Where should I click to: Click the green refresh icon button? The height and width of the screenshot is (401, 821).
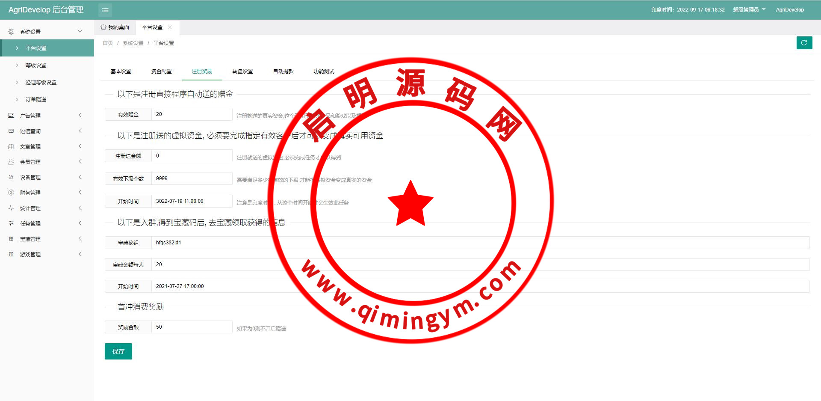[804, 43]
